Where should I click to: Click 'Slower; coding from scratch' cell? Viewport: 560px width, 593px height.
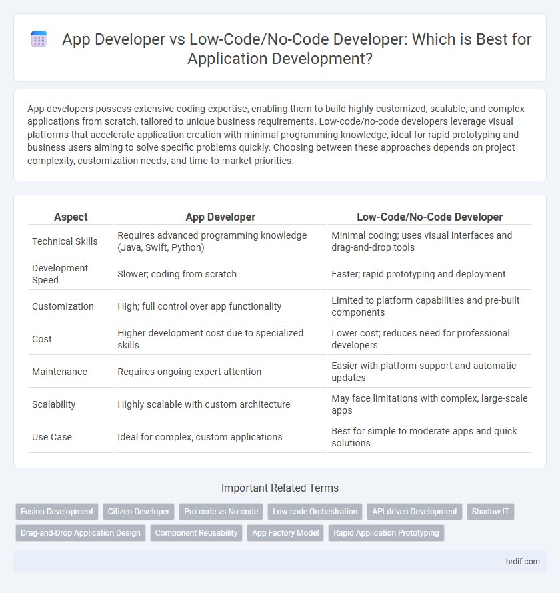tap(220, 273)
